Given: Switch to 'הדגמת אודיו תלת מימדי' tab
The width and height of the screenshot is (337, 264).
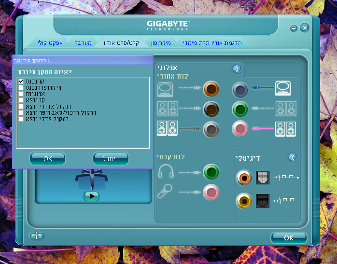Looking at the screenshot, I should point(212,43).
